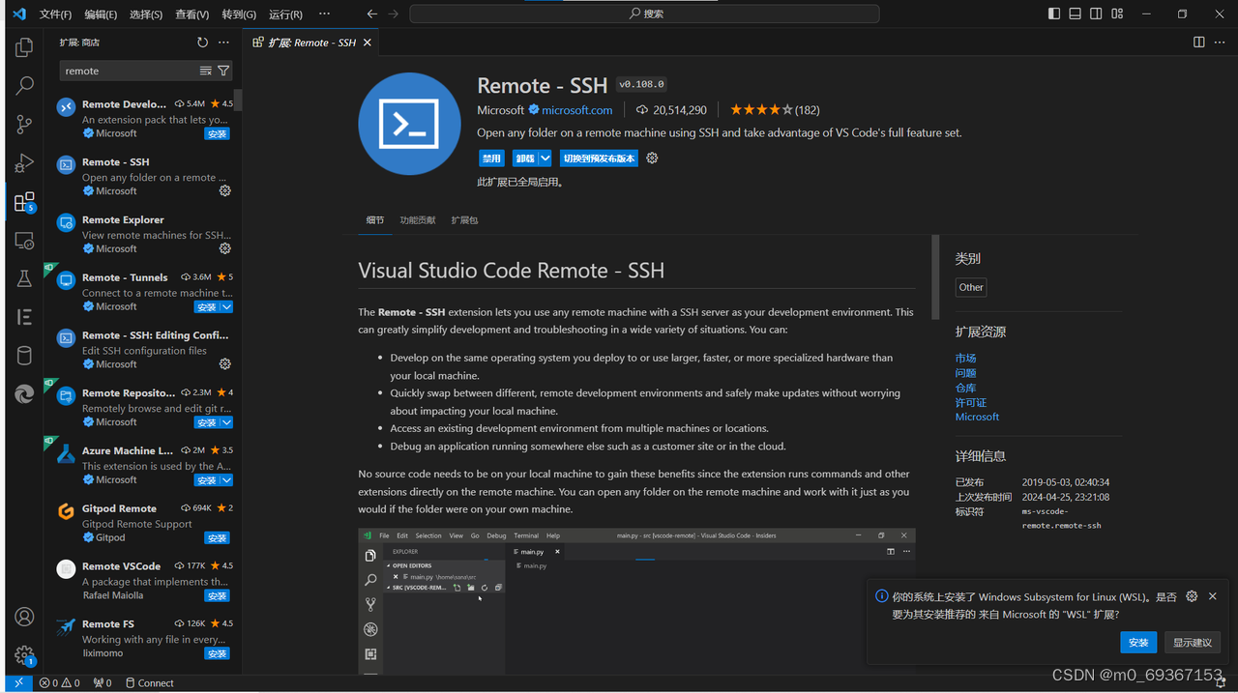Screen dimensions: 1238x693
Task: Expand the uninstall button dropdown arrow
Action: tap(545, 159)
